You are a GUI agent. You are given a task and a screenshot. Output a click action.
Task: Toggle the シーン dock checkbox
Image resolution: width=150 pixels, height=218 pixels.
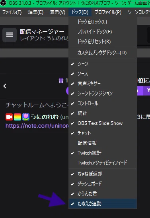pyautogui.click(x=103, y=64)
